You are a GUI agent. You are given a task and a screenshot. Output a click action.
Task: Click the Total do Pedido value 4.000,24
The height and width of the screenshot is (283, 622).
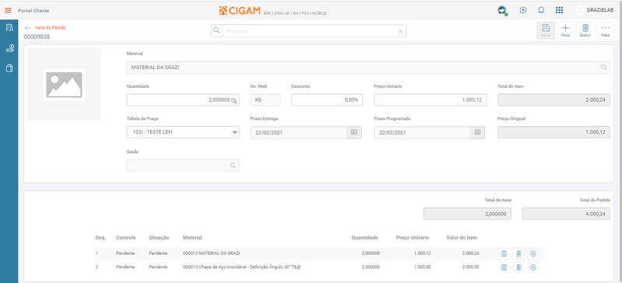[x=566, y=214]
